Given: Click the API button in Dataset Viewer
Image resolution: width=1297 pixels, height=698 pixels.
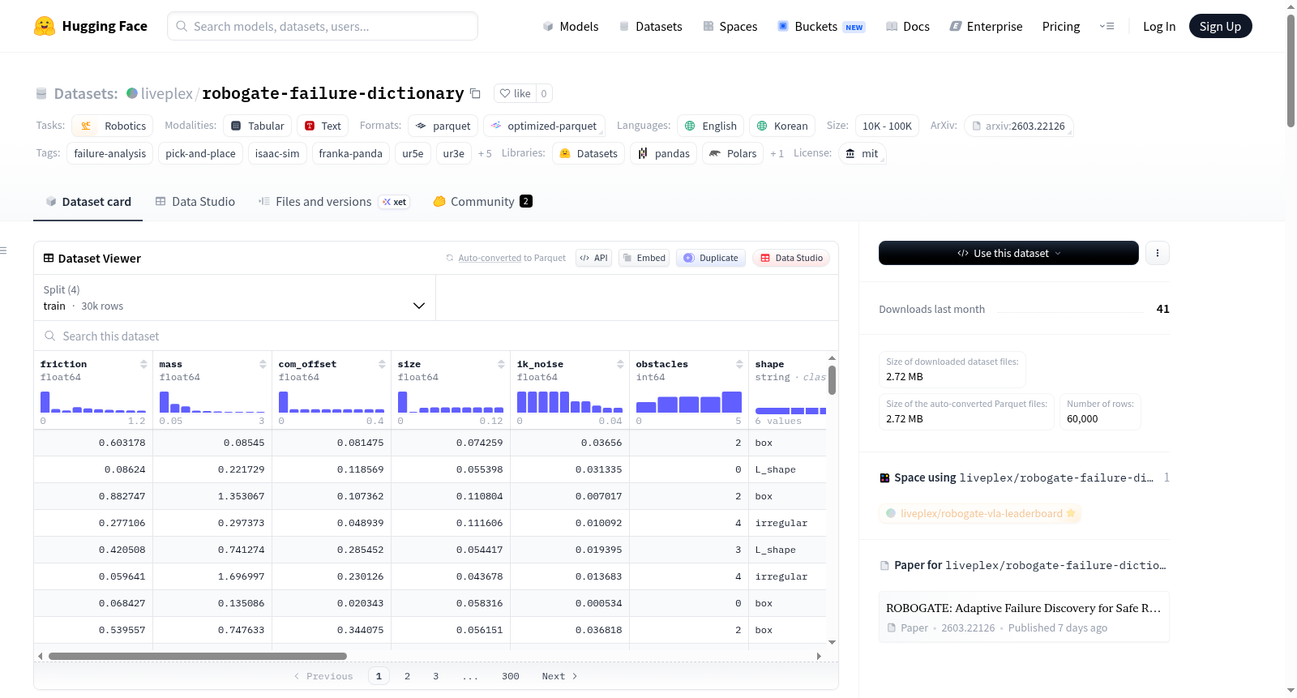Looking at the screenshot, I should tap(594, 258).
